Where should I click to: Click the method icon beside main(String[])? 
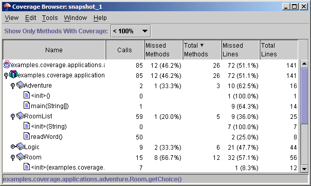point(27,106)
